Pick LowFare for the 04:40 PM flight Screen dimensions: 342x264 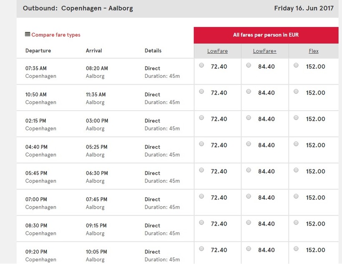click(202, 144)
